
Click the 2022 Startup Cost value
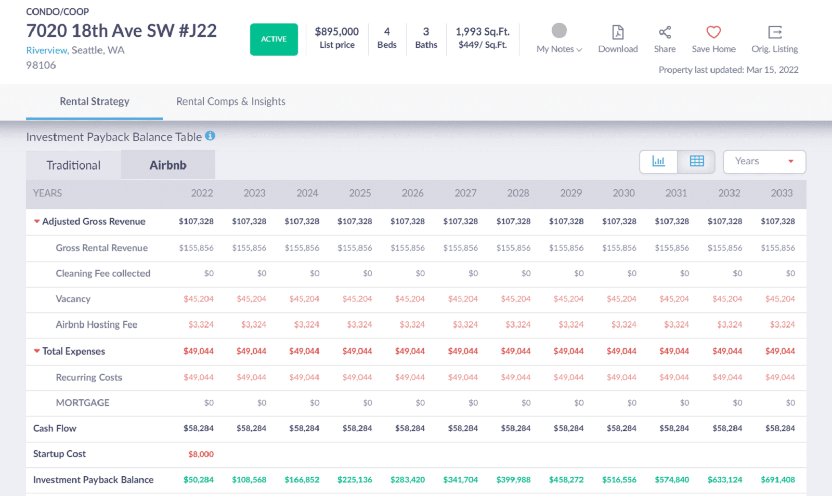point(201,454)
